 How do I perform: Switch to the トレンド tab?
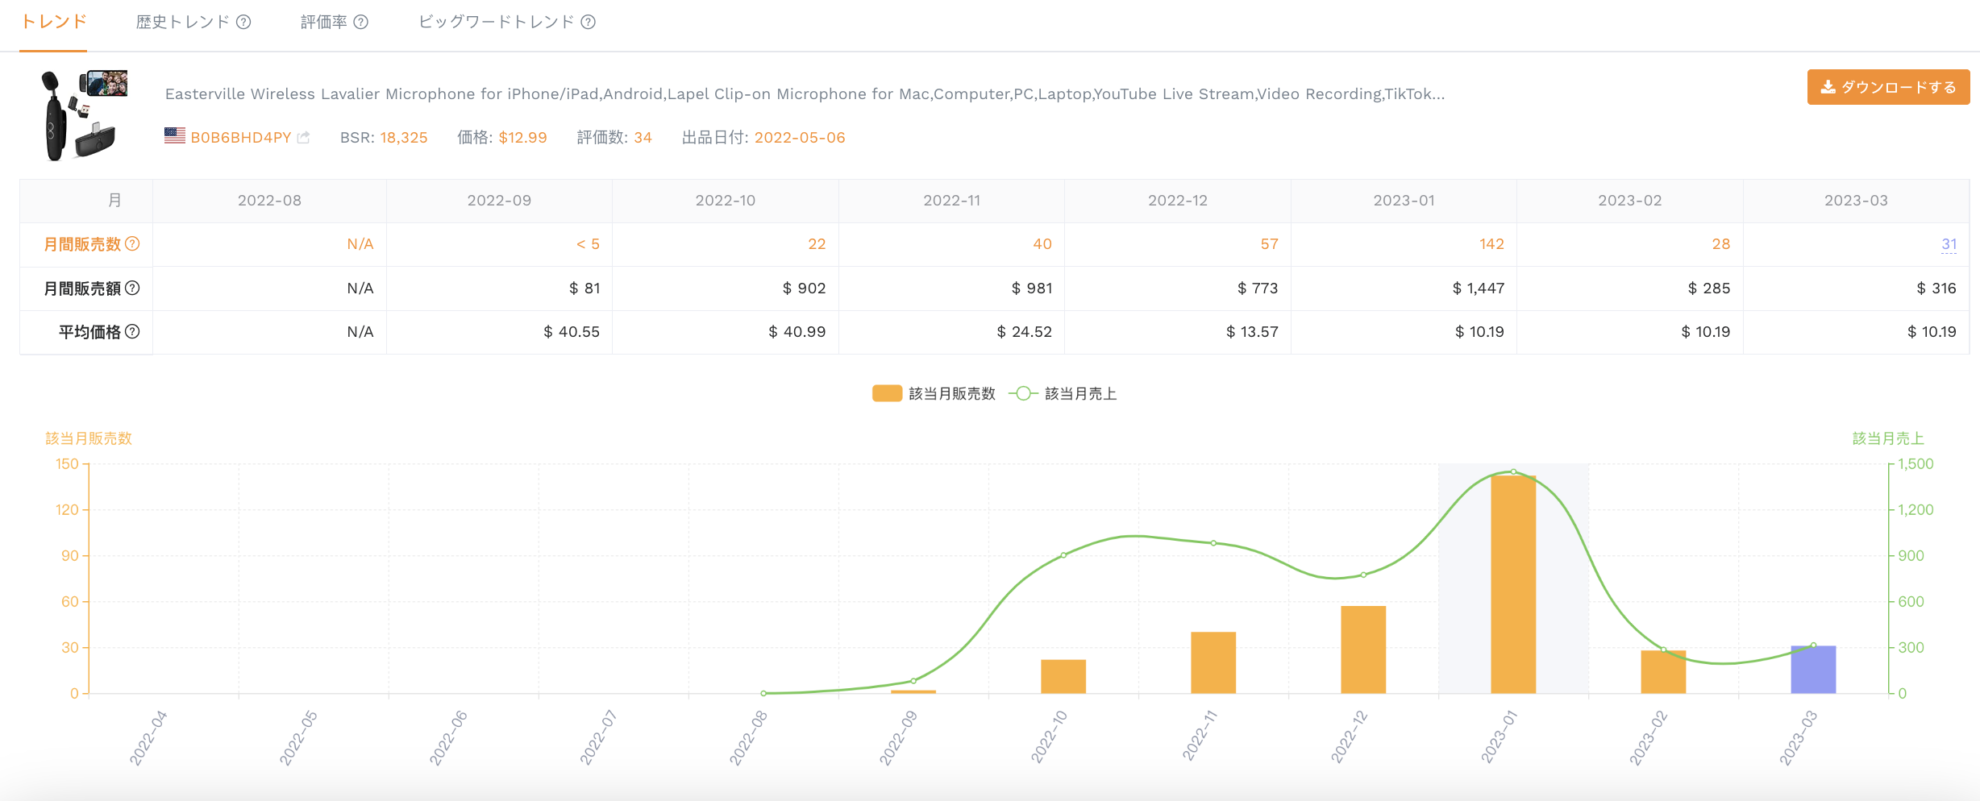(x=53, y=22)
